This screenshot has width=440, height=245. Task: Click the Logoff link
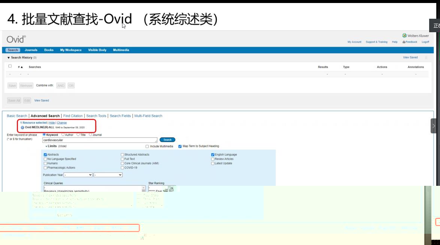click(x=425, y=42)
